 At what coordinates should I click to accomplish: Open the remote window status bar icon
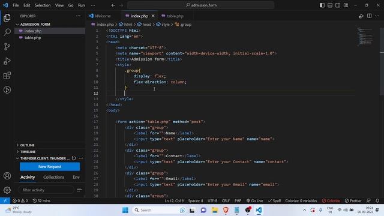tap(5, 200)
